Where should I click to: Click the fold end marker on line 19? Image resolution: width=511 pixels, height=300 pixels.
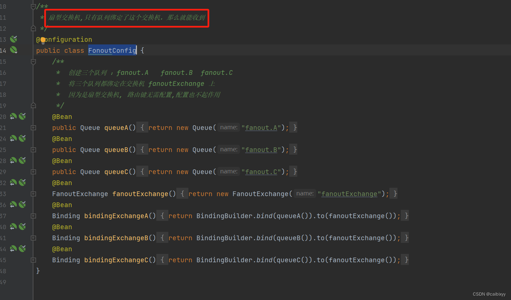click(x=33, y=106)
